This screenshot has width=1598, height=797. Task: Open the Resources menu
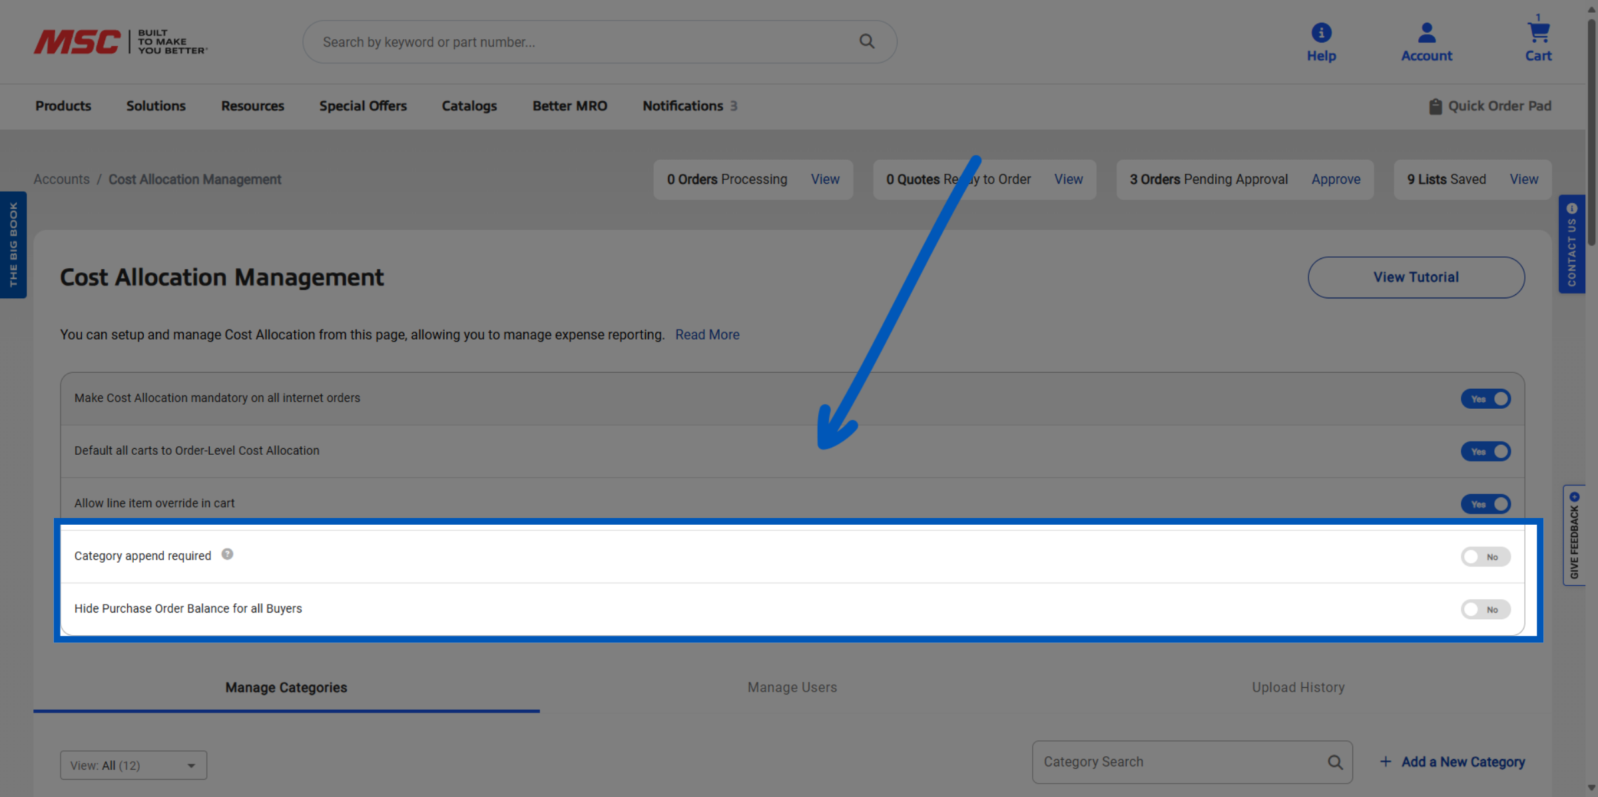tap(252, 106)
